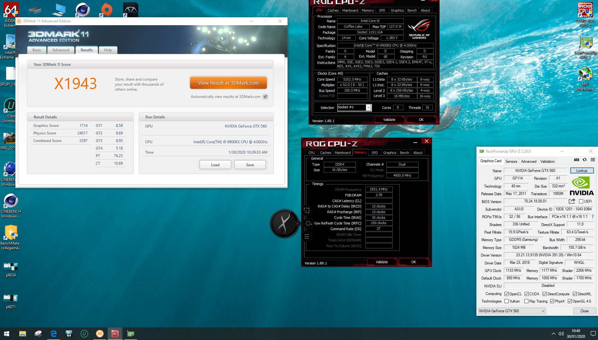Viewport: 598px width, 340px height.
Task: Toggle the OpenCL checkbox
Action: (506, 294)
